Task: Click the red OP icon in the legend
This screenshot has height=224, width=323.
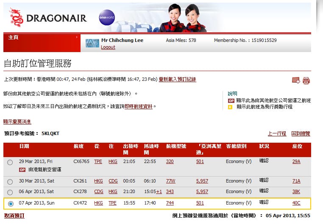Action: 231,101
